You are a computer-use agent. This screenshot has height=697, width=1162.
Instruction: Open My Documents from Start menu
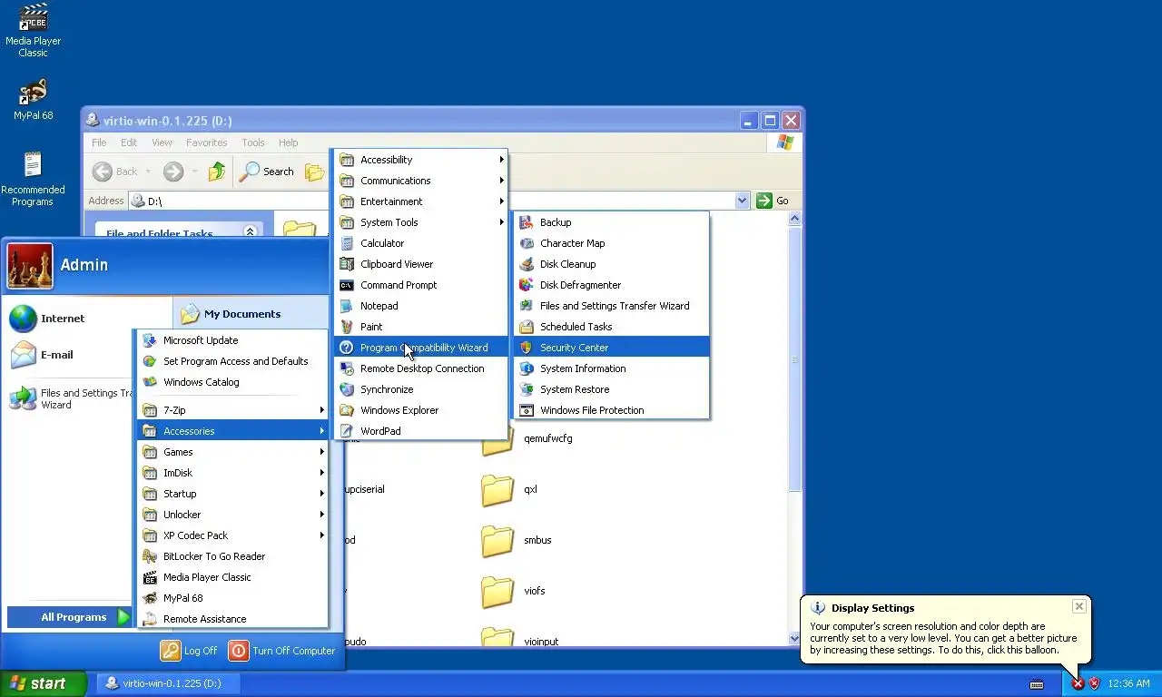231,314
